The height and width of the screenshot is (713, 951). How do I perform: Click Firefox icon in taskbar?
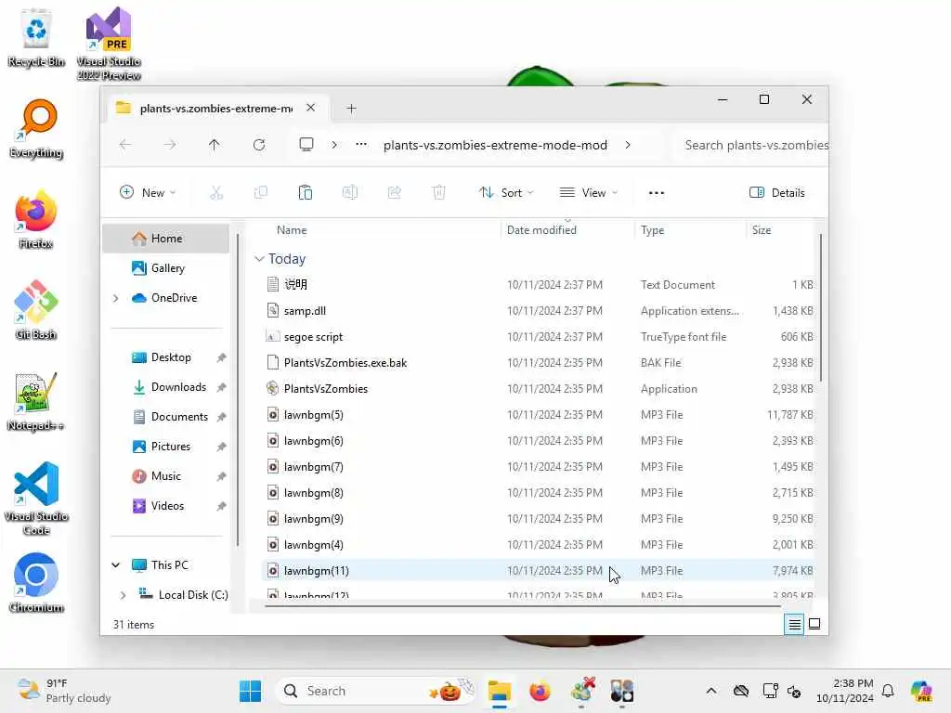point(540,691)
